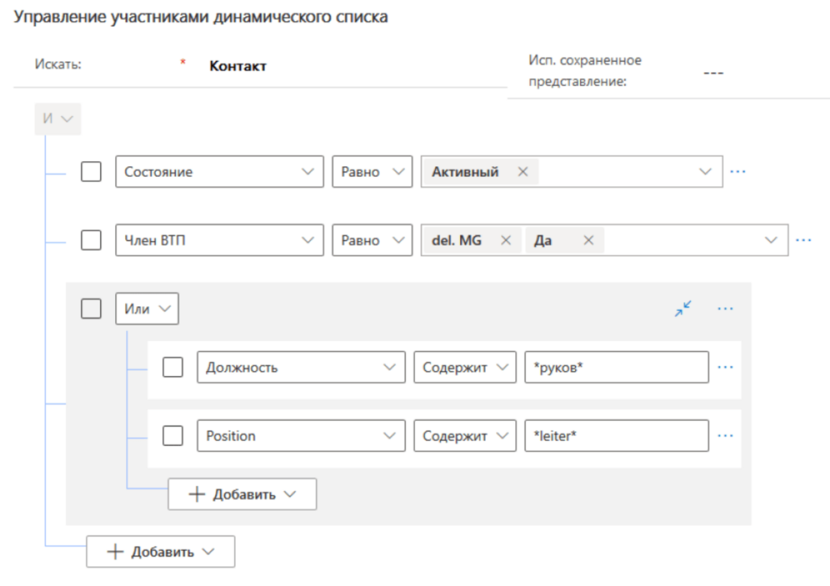
Task: Remove the Активный value tag
Action: pyautogui.click(x=523, y=172)
